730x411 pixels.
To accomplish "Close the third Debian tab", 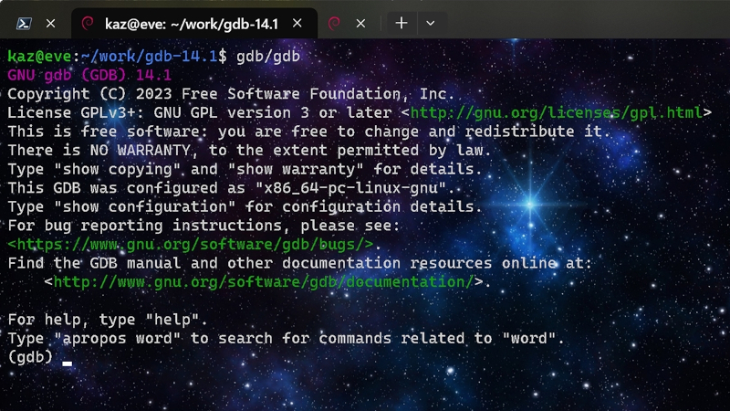I will click(360, 24).
